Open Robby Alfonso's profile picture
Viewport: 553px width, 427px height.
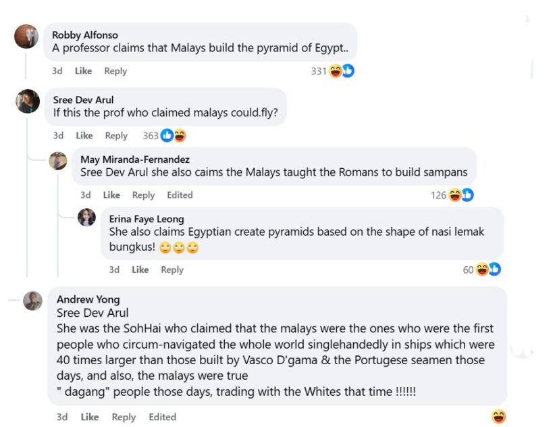tap(26, 36)
